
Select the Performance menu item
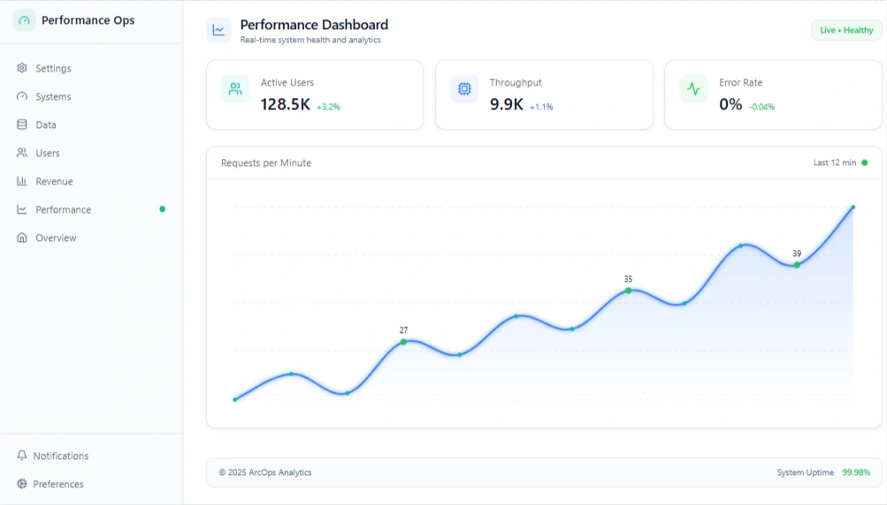pos(91,209)
